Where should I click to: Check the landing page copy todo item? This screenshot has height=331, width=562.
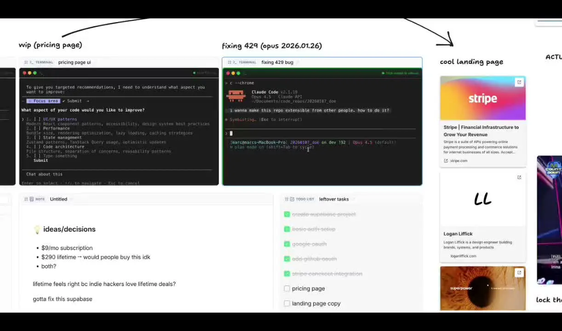coord(287,303)
